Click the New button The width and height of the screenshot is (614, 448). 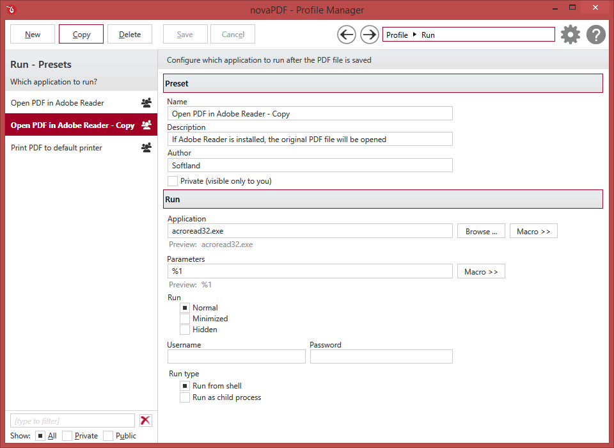click(x=33, y=35)
